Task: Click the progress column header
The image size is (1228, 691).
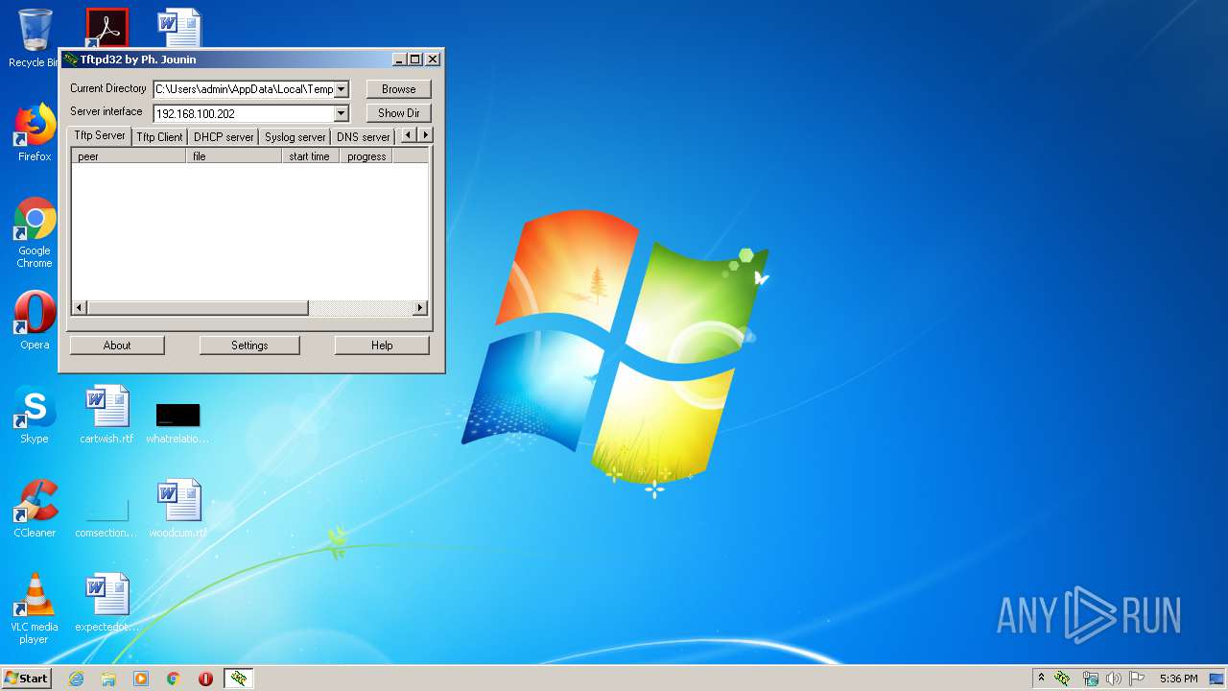Action: [x=366, y=156]
